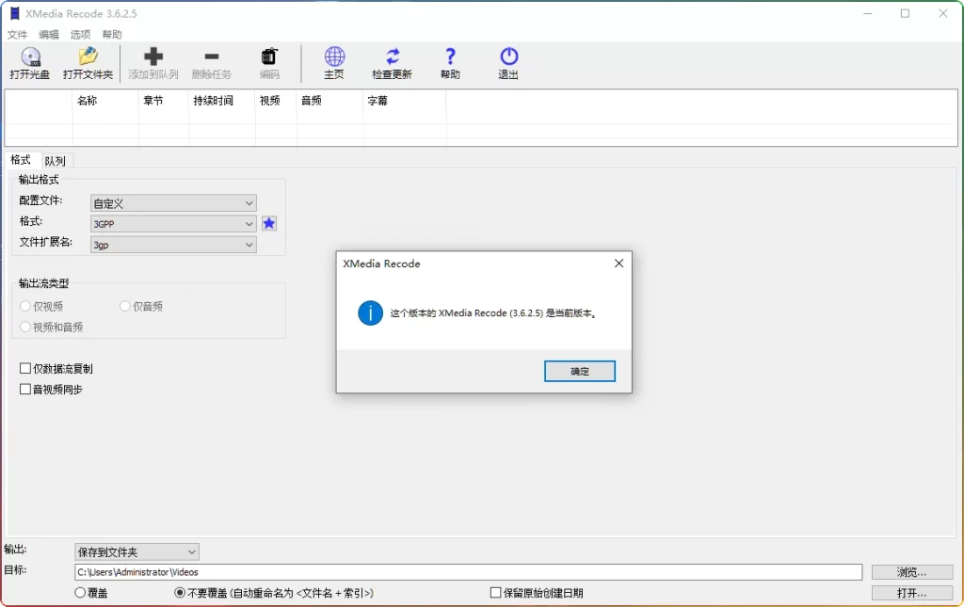Open the 选项 (Options) menu
This screenshot has width=964, height=607.
tap(80, 34)
